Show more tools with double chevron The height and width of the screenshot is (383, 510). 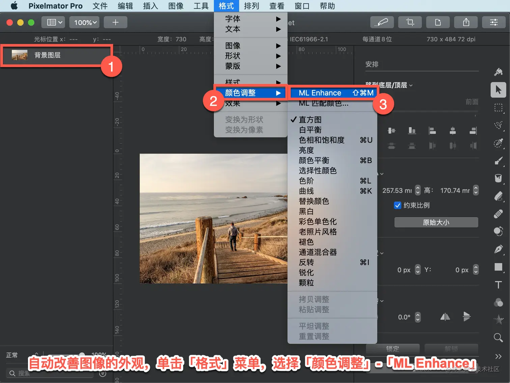[x=498, y=356]
